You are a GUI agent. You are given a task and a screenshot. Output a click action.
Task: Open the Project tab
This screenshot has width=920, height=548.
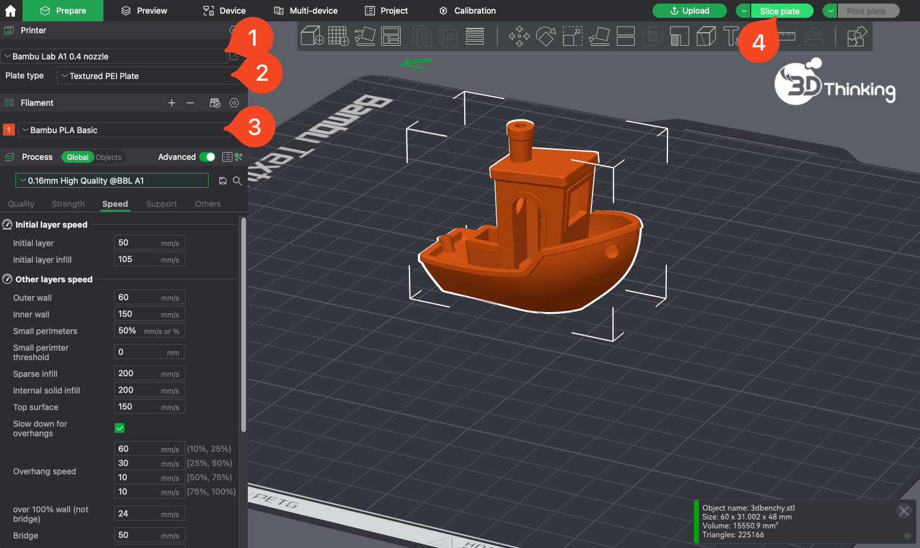pos(386,11)
